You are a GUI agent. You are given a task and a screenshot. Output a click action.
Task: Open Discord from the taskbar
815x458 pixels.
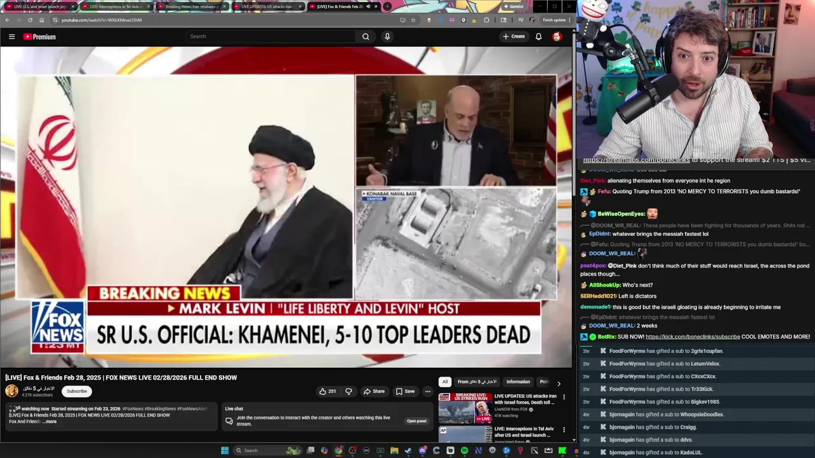click(422, 450)
